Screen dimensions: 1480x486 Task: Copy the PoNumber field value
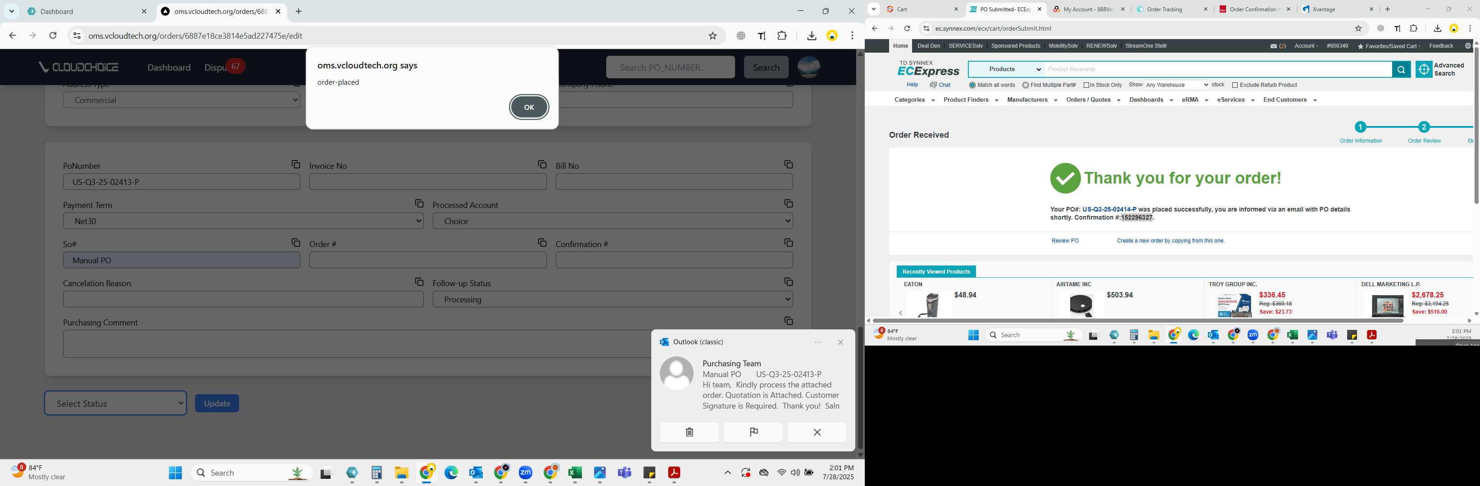pyautogui.click(x=295, y=165)
